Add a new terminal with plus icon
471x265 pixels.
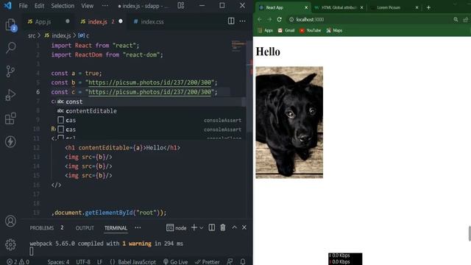click(194, 227)
